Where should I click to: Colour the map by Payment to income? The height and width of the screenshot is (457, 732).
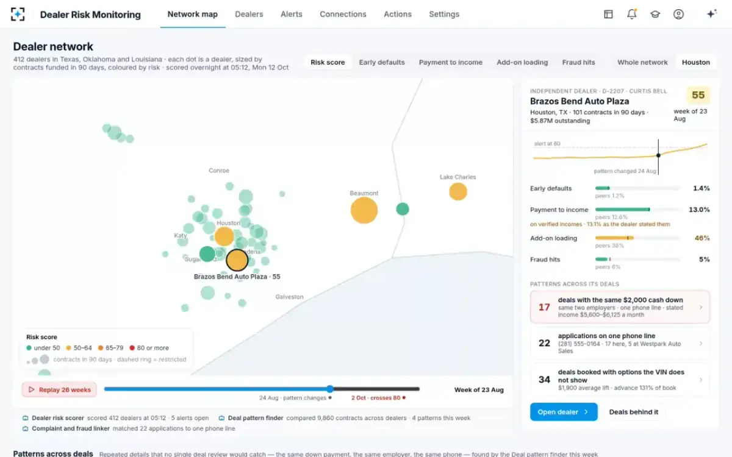coord(451,62)
